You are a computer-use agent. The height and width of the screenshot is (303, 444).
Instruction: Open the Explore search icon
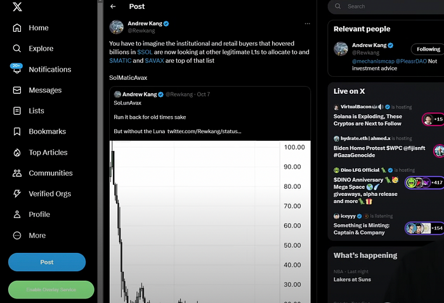click(x=17, y=49)
